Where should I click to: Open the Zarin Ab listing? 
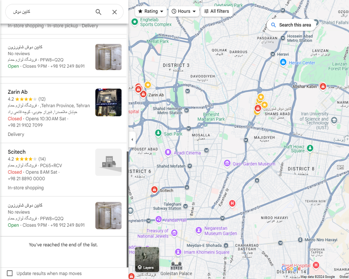(18, 92)
